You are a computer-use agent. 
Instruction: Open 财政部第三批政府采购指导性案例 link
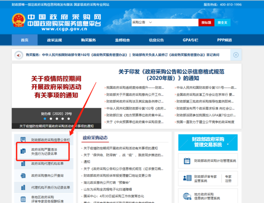[x=205, y=101]
